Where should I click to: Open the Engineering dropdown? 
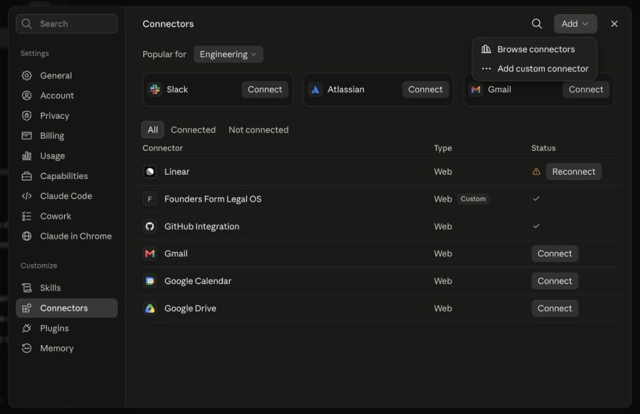pos(228,54)
